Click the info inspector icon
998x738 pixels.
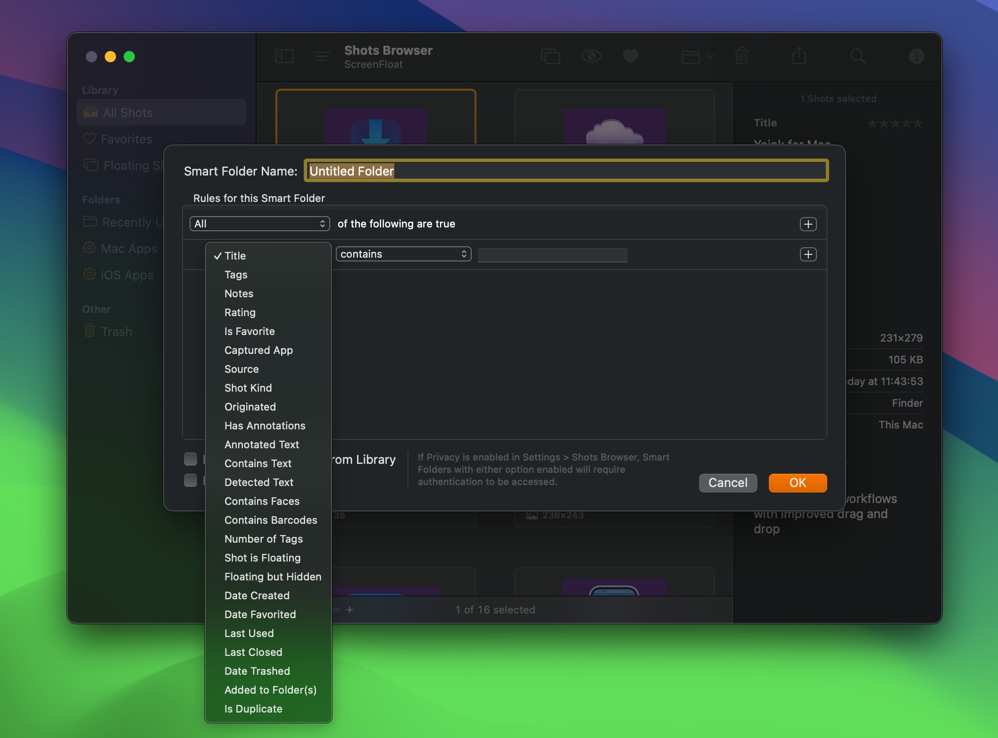tap(916, 57)
